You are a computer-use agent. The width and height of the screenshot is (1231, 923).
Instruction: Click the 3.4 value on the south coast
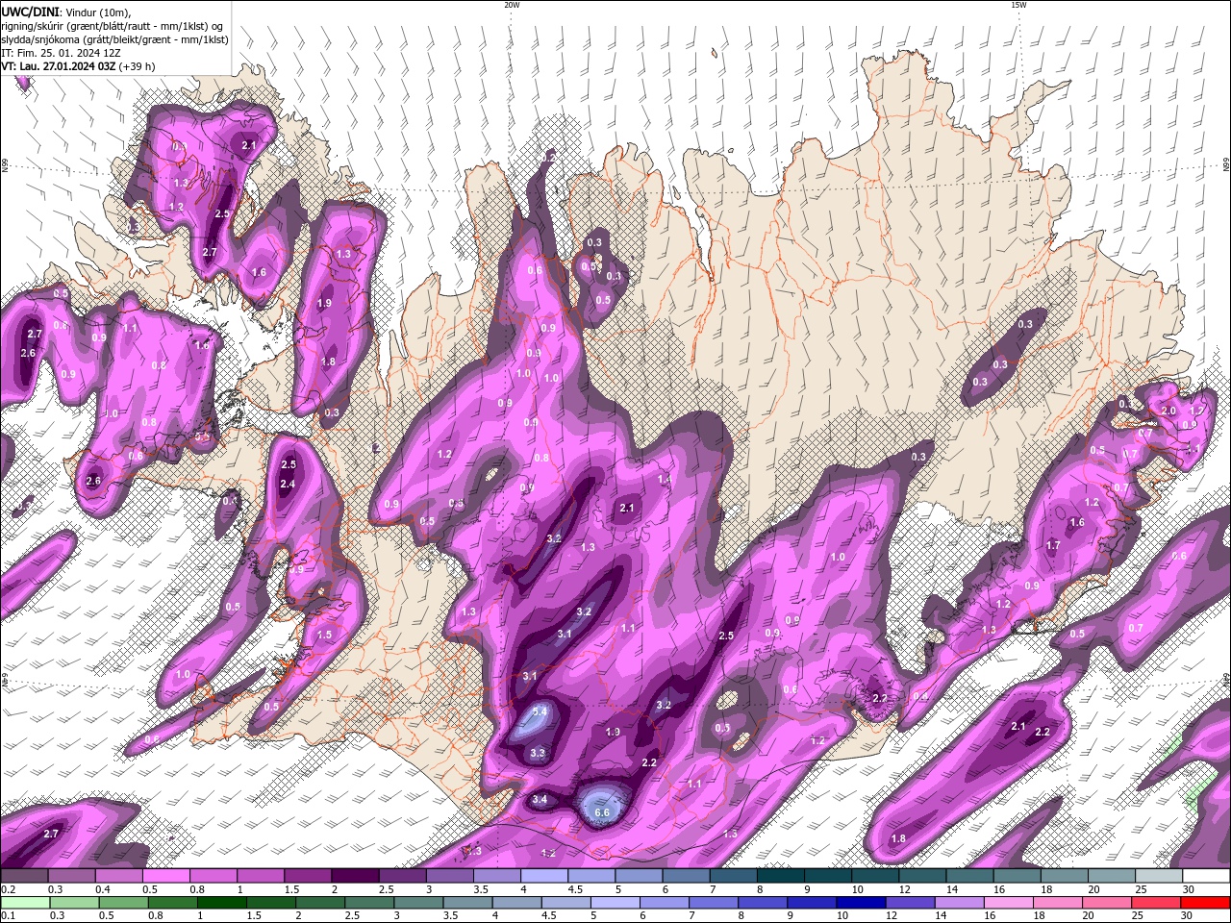[540, 799]
